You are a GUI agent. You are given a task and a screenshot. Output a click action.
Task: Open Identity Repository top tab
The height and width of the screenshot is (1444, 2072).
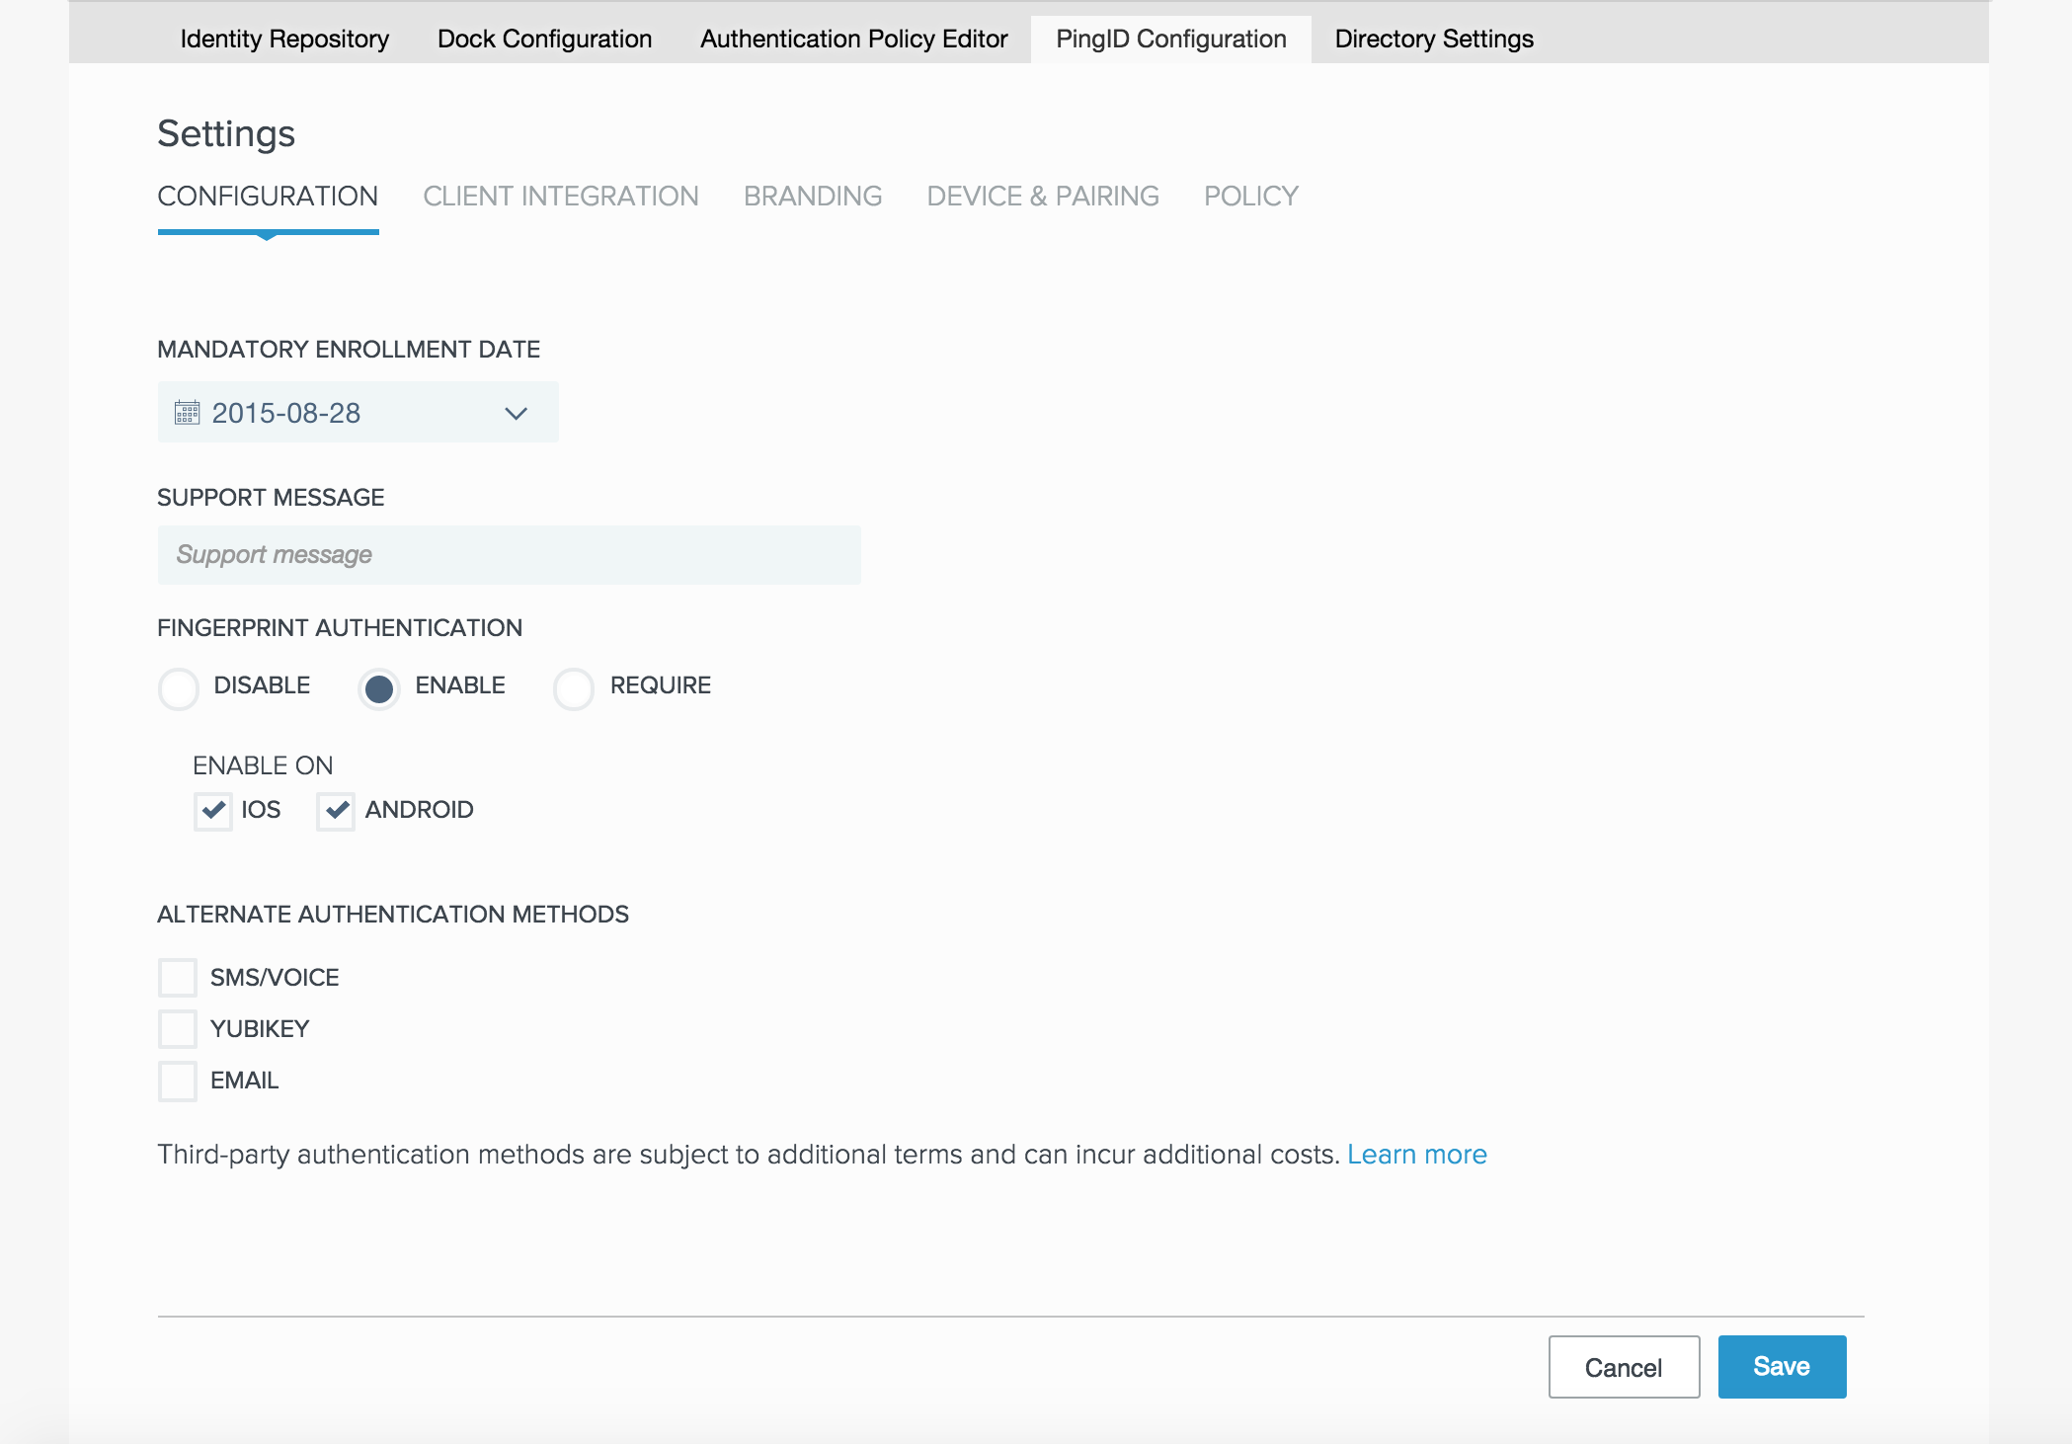coord(284,40)
